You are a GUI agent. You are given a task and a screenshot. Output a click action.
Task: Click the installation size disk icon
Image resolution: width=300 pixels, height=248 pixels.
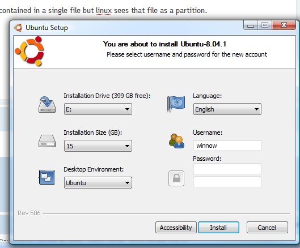point(47,141)
